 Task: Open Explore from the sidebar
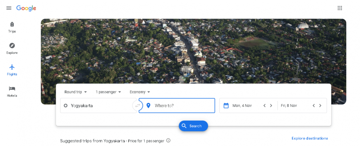[x=12, y=48]
